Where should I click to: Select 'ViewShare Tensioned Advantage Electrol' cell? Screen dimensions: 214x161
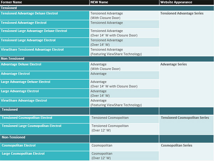[x=45, y=52]
